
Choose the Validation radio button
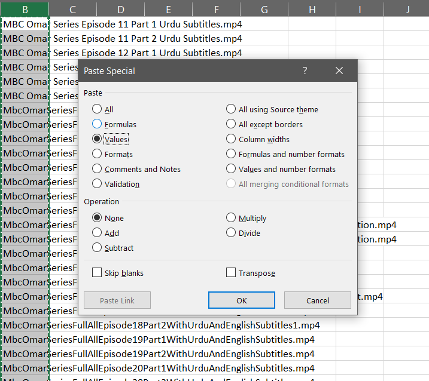(x=97, y=184)
